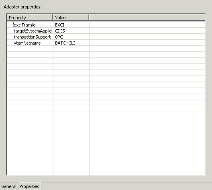This screenshot has height=190, width=212.
Task: Select the Properties tab
Action: (29, 186)
